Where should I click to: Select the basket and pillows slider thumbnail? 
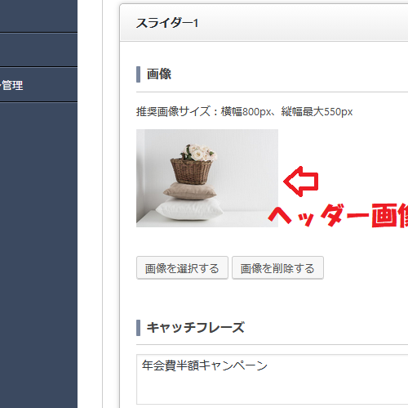[207, 178]
